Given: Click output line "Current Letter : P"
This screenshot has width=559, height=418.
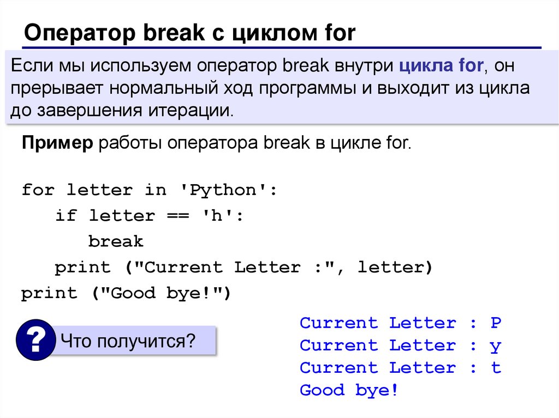Looking at the screenshot, I should coord(400,323).
